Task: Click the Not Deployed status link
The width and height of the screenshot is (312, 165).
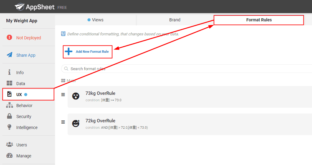Action: point(29,38)
